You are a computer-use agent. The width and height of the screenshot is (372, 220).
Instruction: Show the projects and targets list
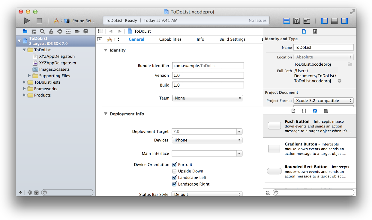pos(100,39)
